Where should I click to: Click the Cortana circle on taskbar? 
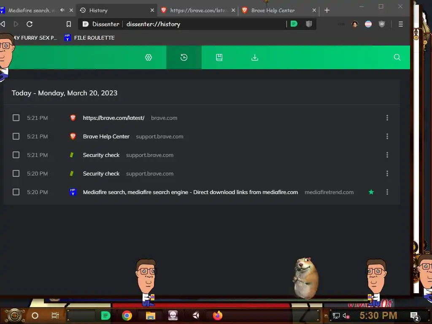35,316
